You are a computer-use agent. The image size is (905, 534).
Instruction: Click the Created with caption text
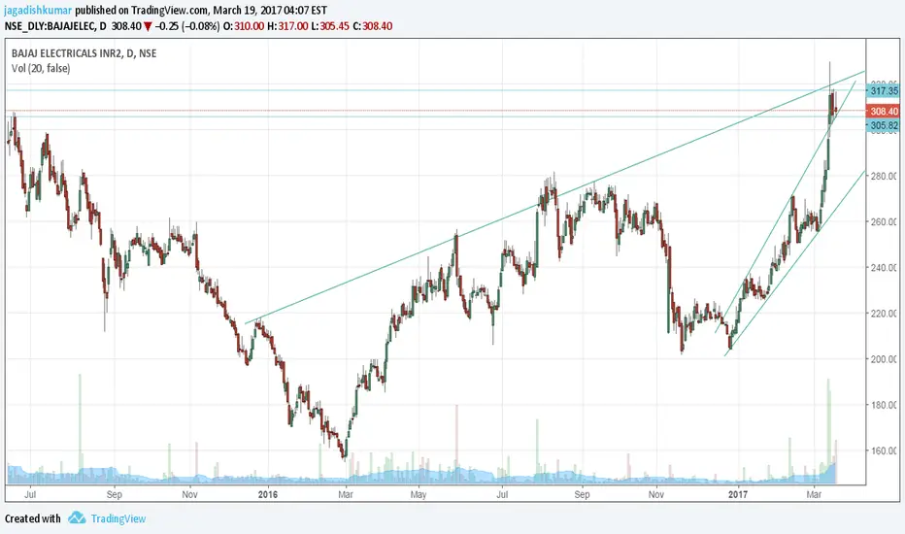(33, 518)
